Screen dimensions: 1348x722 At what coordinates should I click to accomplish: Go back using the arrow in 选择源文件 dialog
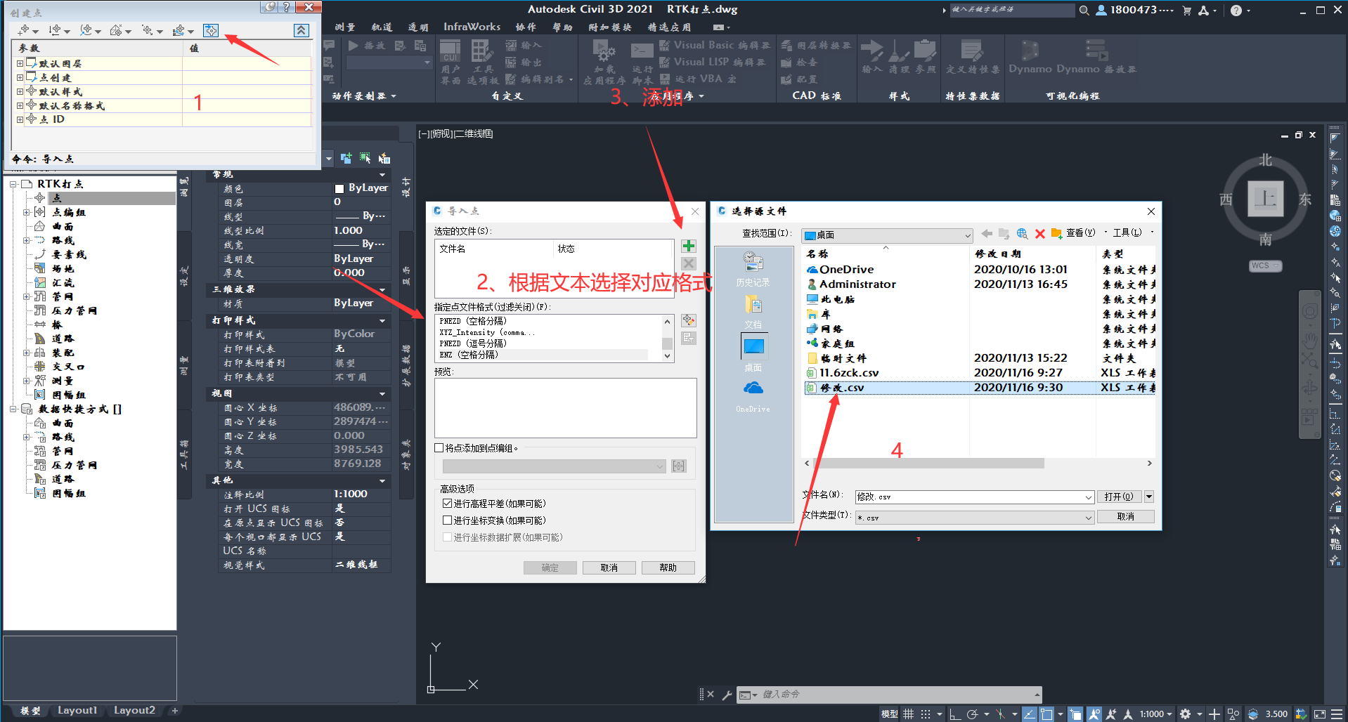tap(987, 233)
